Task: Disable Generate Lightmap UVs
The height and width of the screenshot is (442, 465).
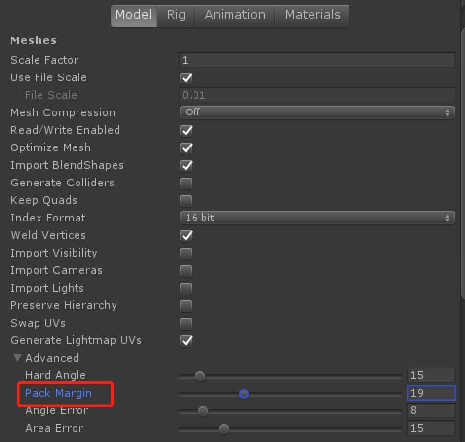Action: 185,341
